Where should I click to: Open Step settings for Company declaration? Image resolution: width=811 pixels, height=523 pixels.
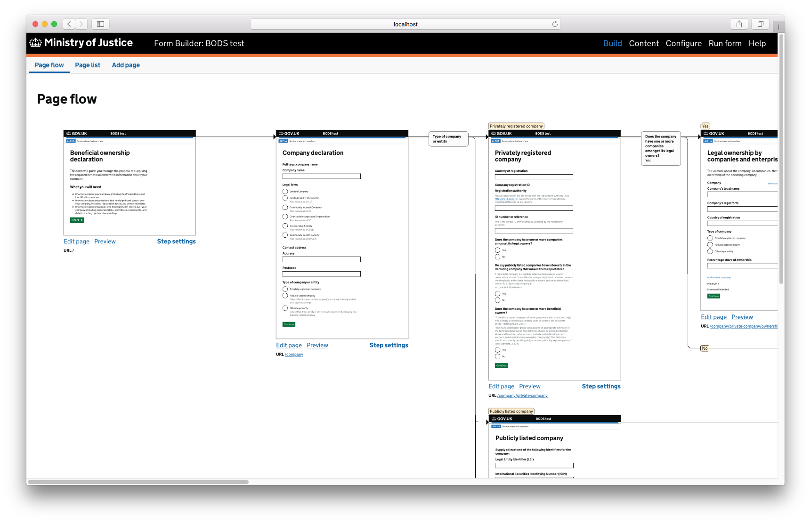389,346
